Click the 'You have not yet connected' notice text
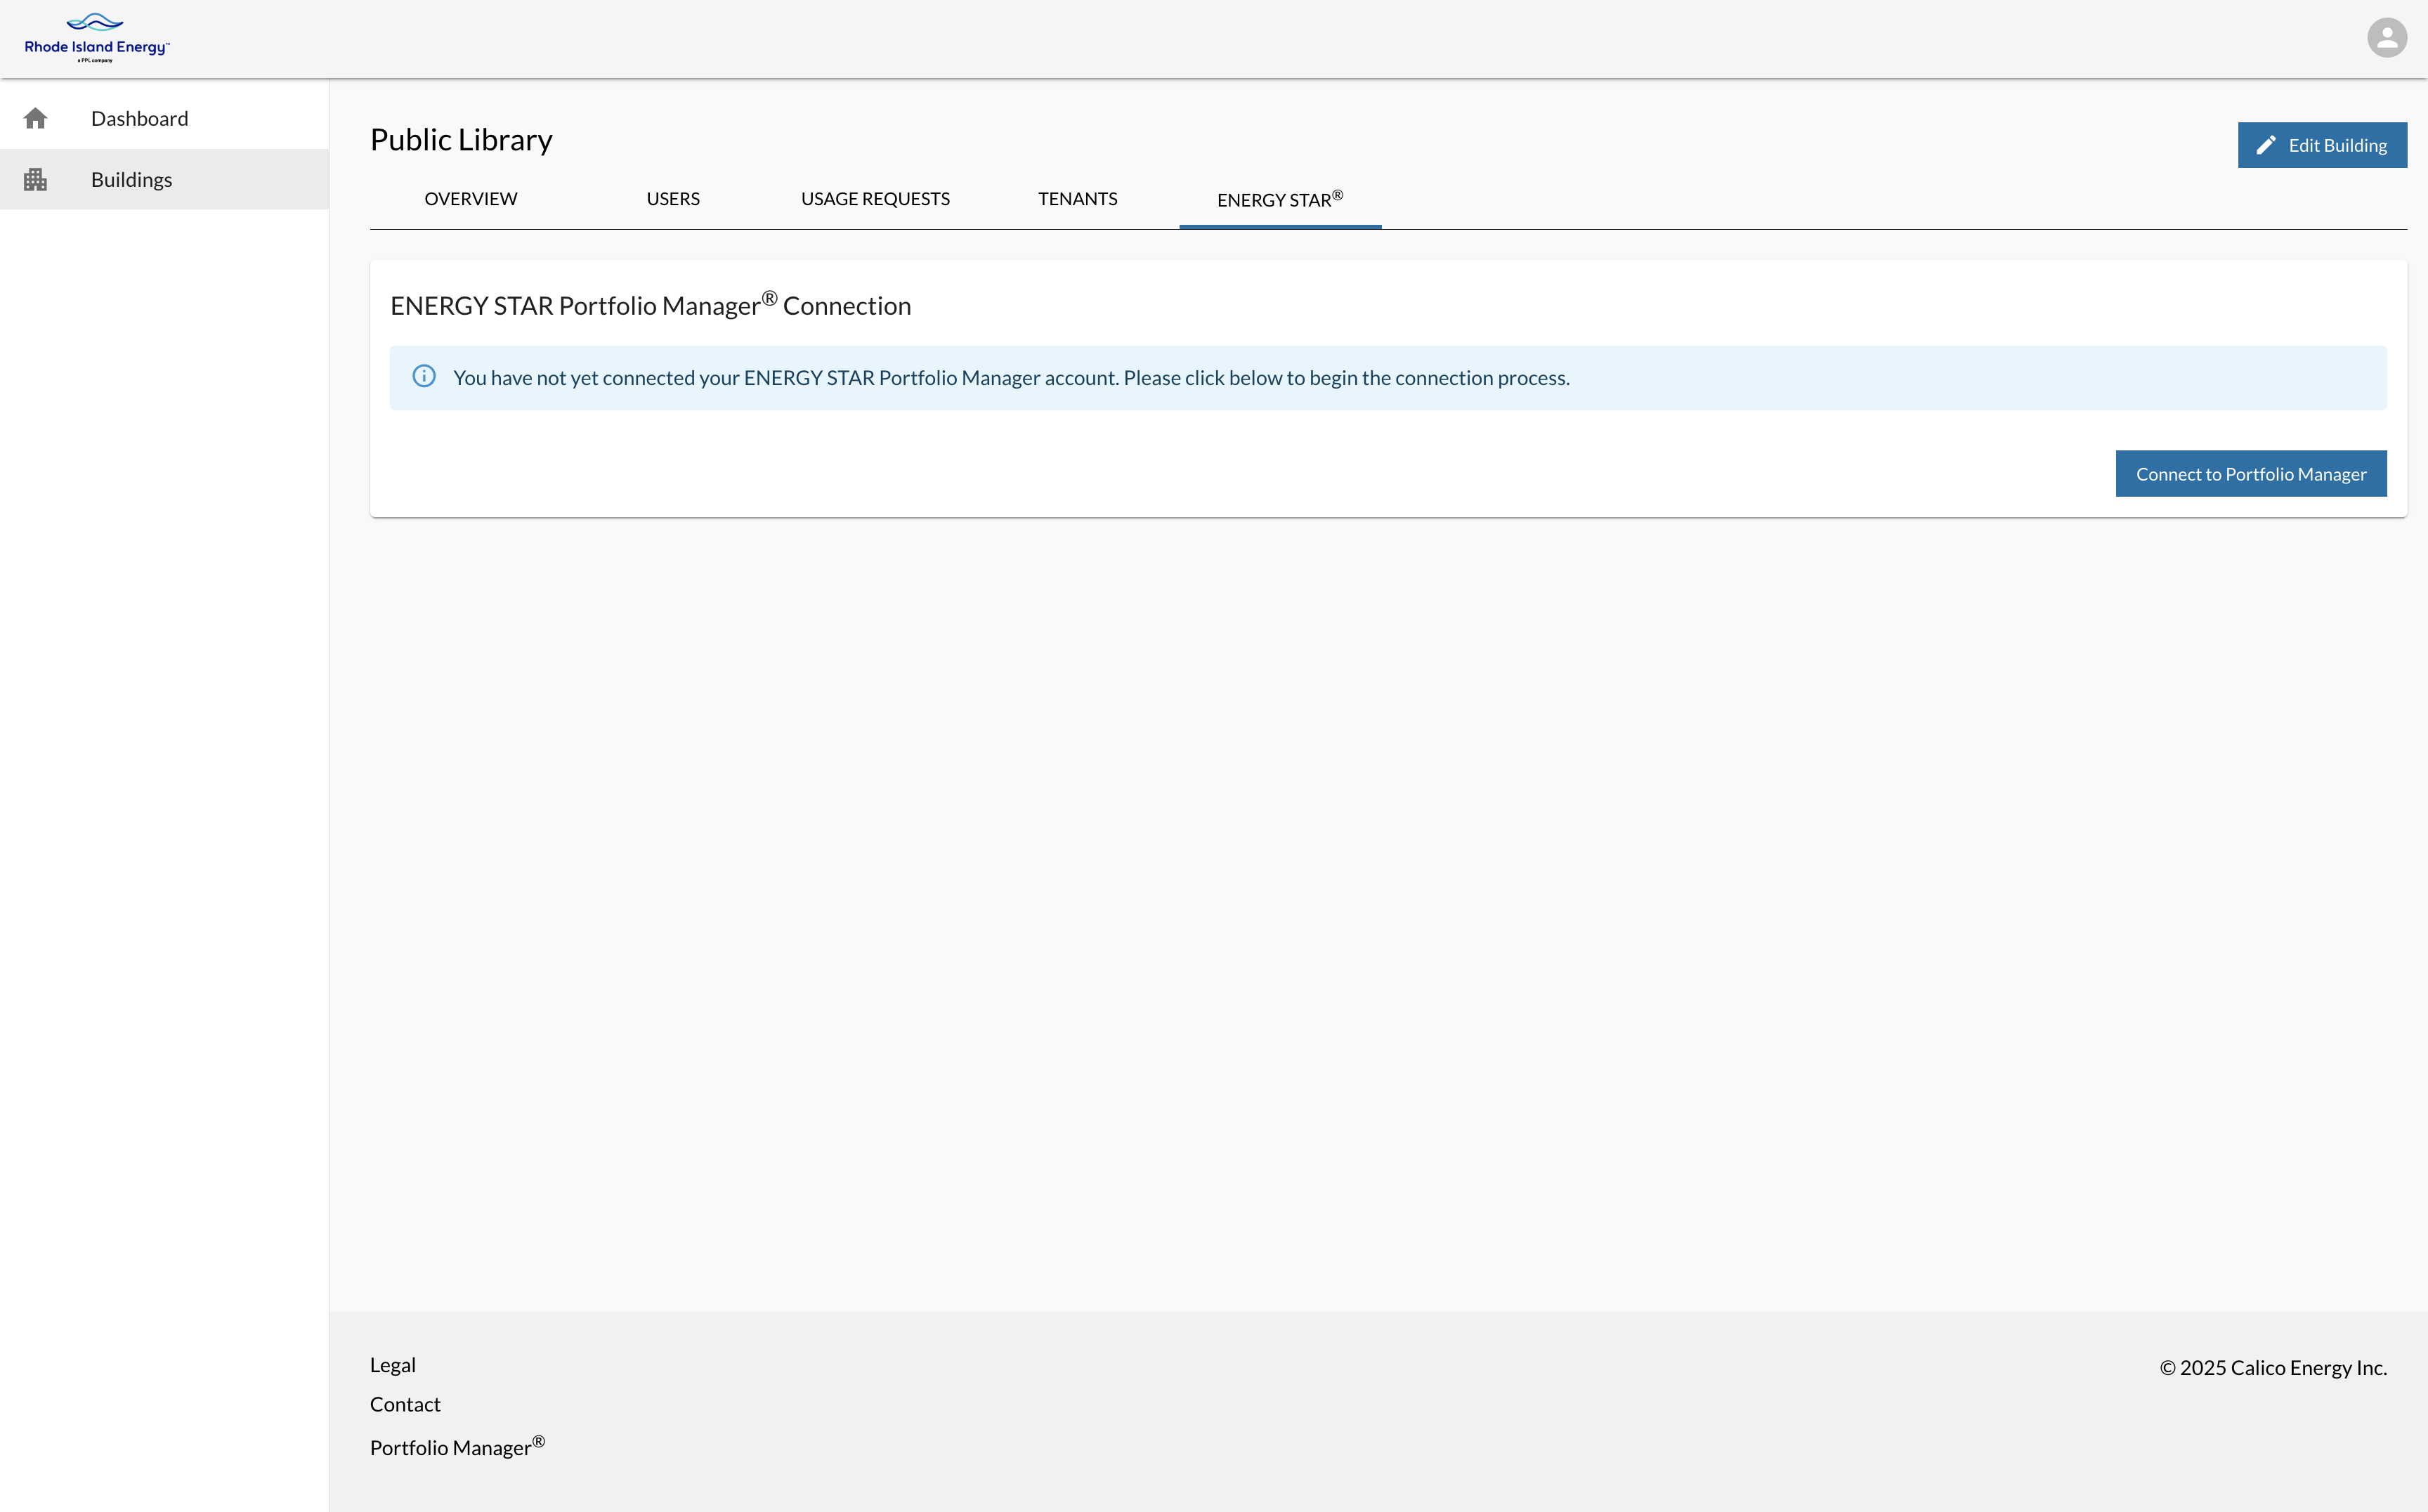 click(1011, 378)
